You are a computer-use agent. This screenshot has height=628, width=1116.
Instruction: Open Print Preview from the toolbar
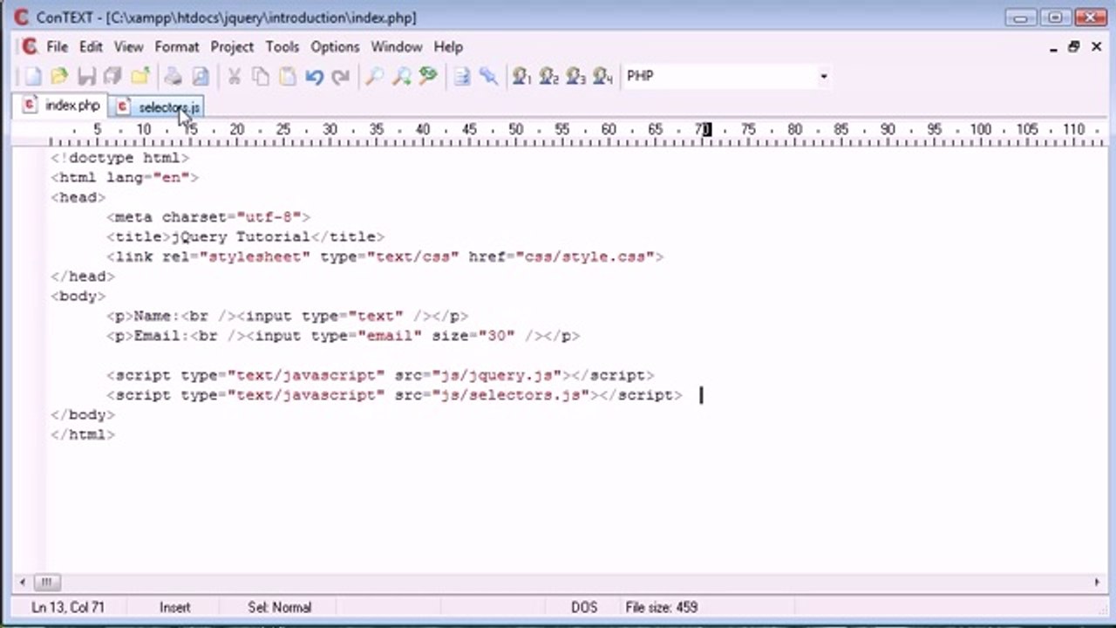pos(201,77)
